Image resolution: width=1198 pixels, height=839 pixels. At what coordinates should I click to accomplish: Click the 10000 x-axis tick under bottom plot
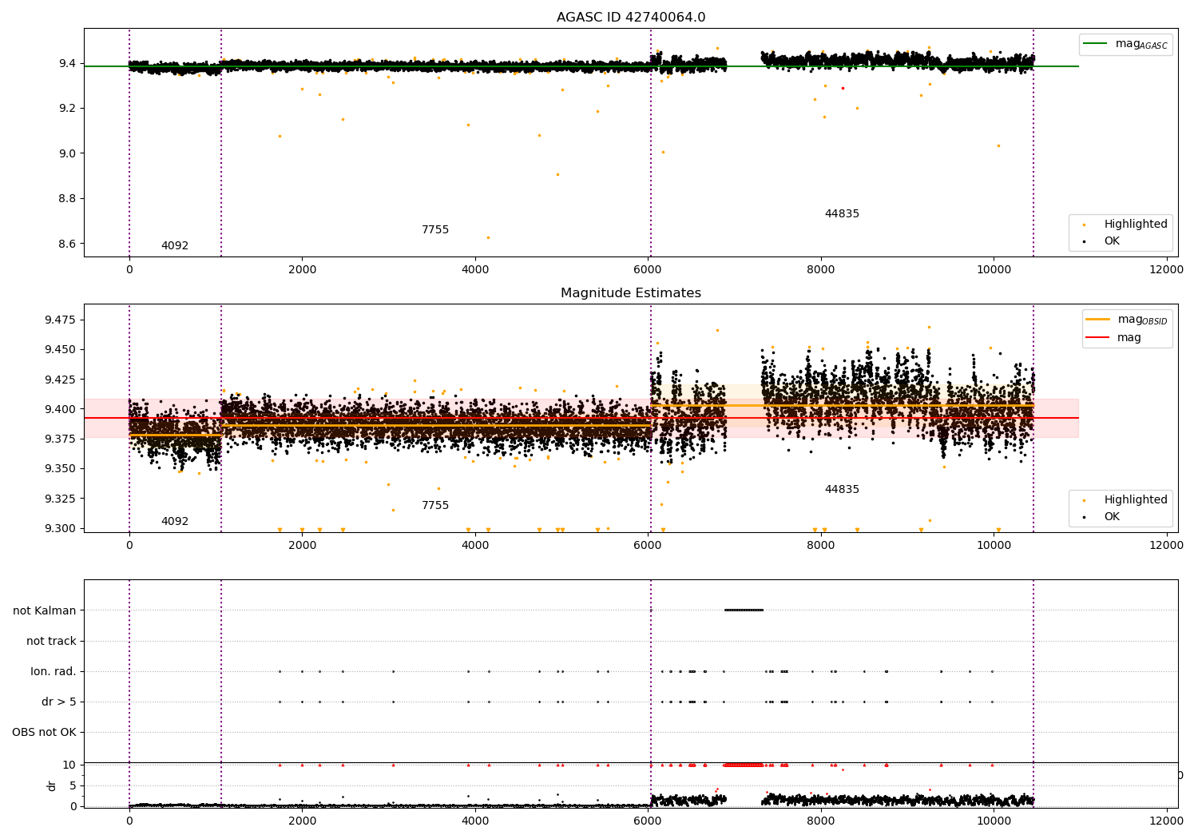pos(994,821)
